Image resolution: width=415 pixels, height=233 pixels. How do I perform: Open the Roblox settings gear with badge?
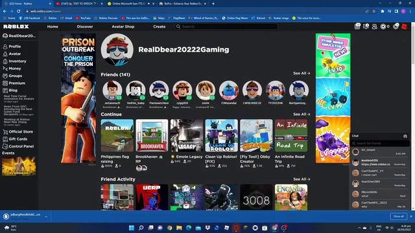click(396, 26)
